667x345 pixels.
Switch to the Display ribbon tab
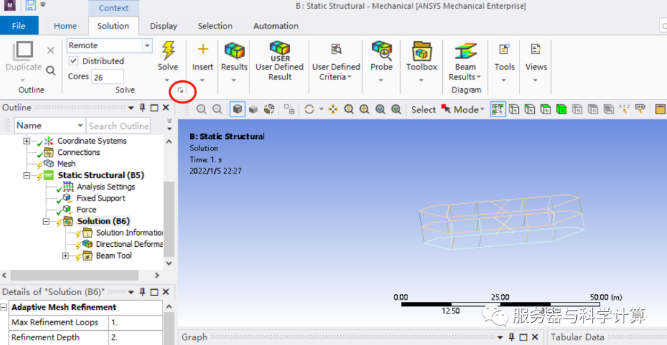pyautogui.click(x=163, y=26)
